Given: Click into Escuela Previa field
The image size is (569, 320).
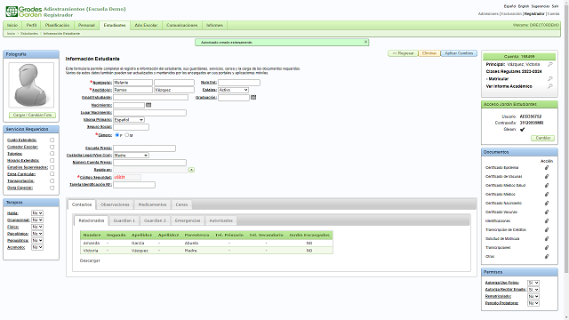Looking at the screenshot, I should point(144,148).
